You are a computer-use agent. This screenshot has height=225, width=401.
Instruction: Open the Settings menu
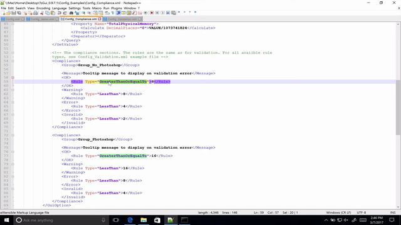75,8
